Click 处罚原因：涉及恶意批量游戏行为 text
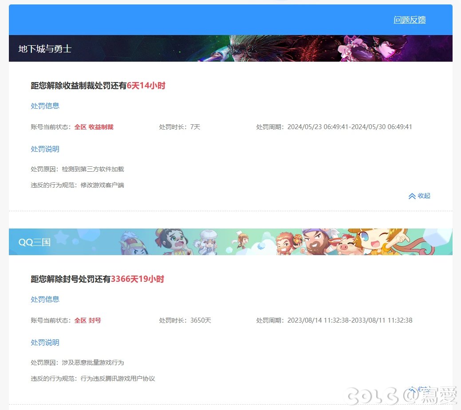Image resolution: width=461 pixels, height=410 pixels. point(77,363)
